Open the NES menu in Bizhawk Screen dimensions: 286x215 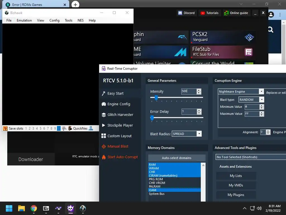80,20
